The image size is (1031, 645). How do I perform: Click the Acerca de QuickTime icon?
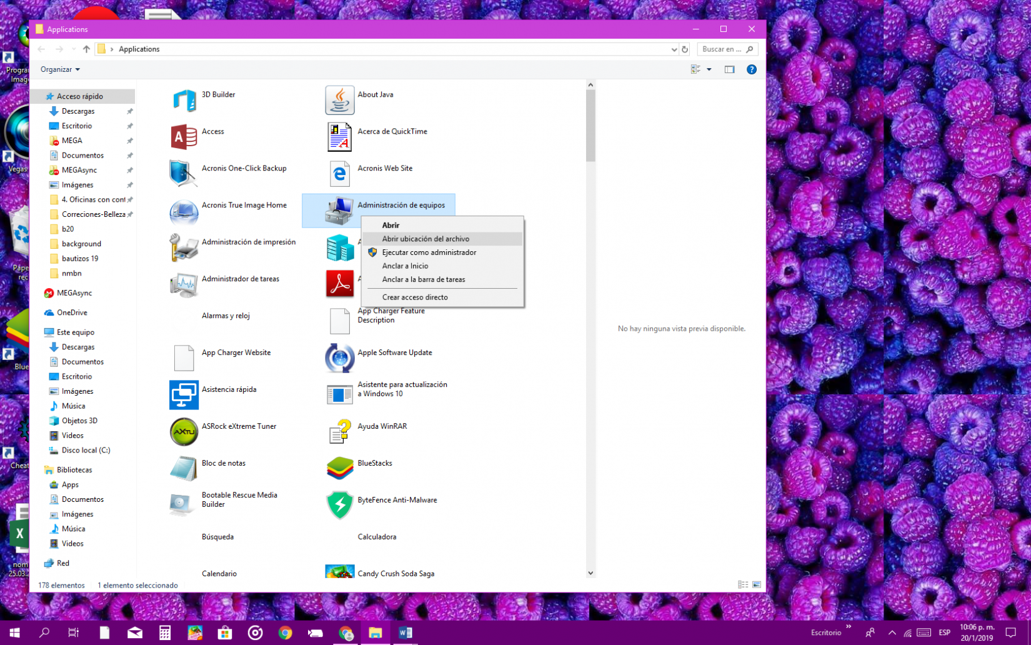pos(340,137)
